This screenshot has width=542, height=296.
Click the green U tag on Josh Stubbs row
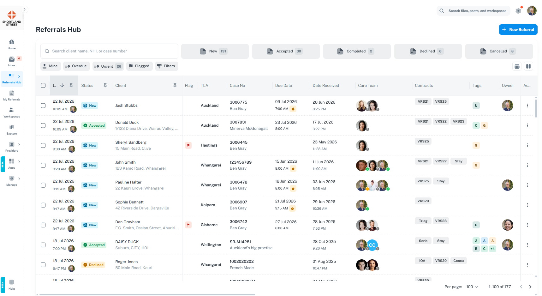point(476,106)
